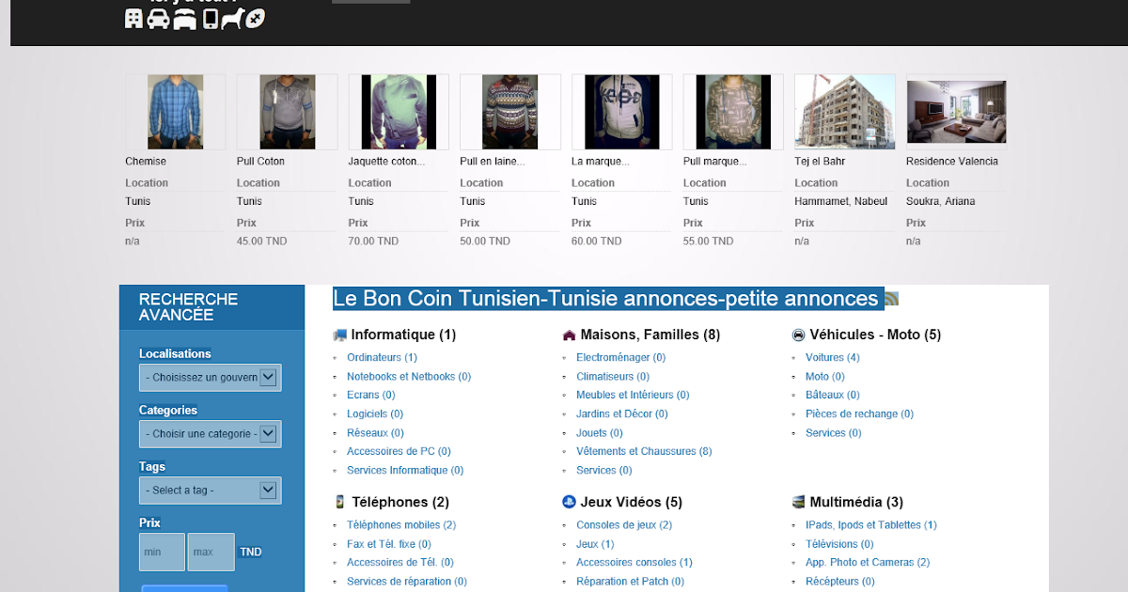Click the Téléphones category phone icon
This screenshot has height=592, width=1128.
pos(339,502)
